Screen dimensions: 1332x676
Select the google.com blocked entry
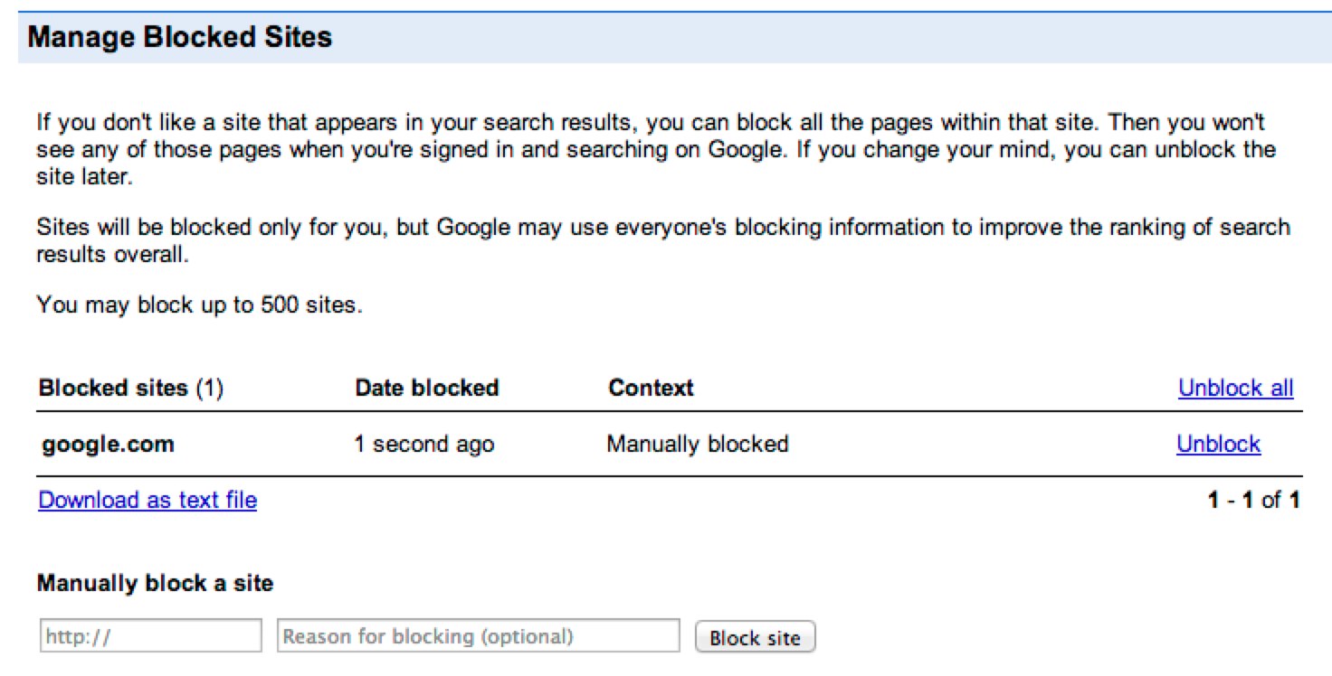108,445
